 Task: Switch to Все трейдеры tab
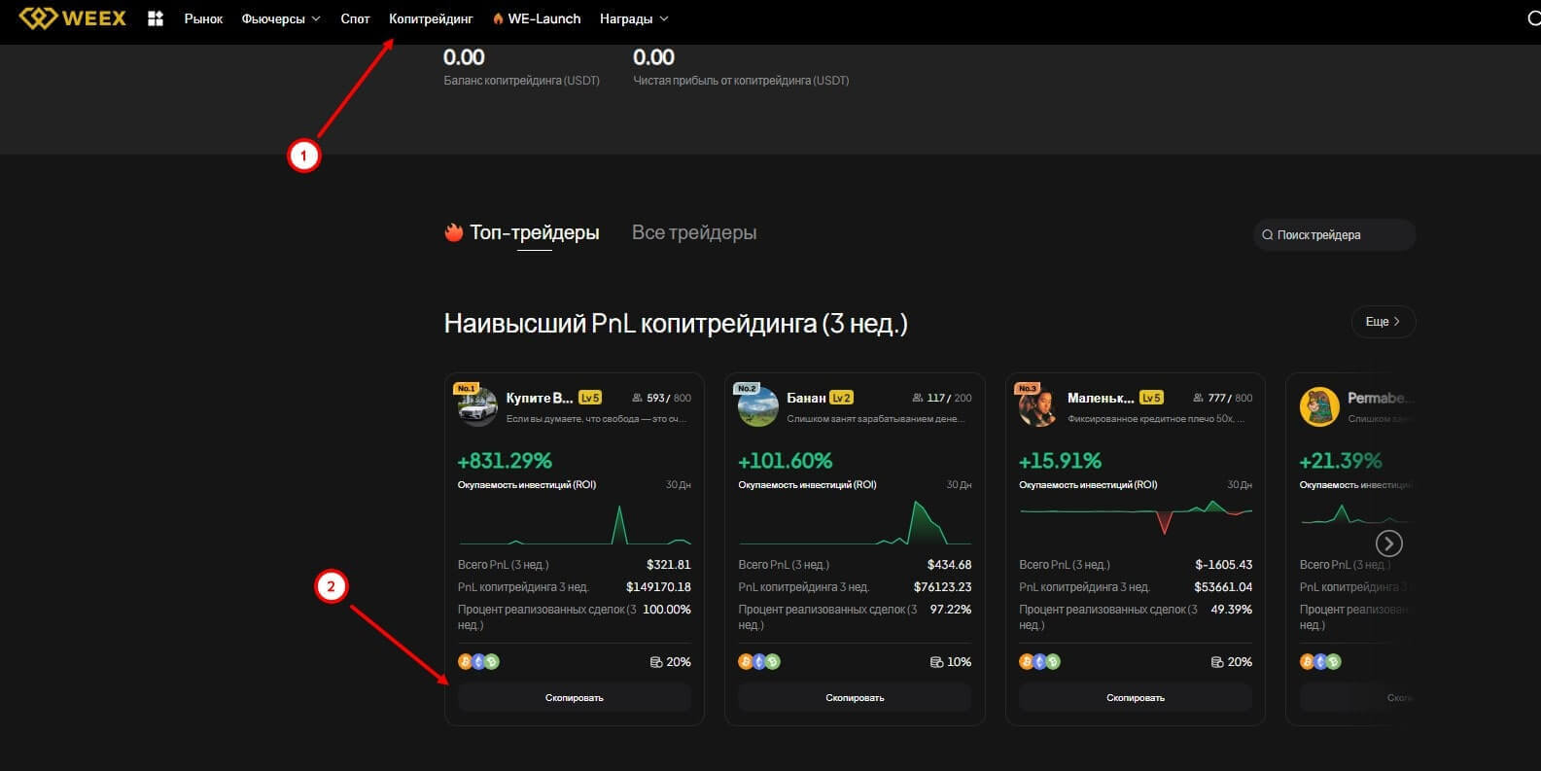pos(693,232)
